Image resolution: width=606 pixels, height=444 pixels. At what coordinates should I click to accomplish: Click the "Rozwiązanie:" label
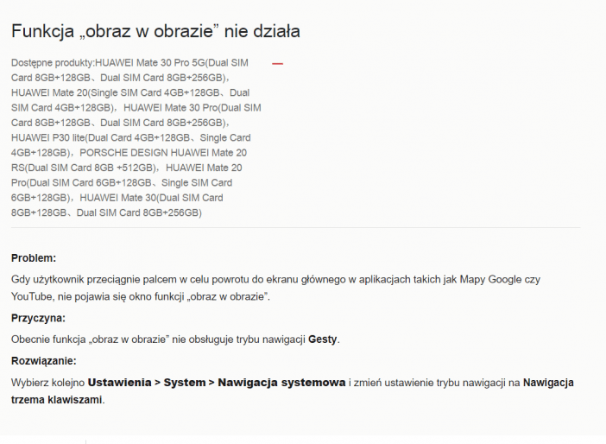pos(44,361)
